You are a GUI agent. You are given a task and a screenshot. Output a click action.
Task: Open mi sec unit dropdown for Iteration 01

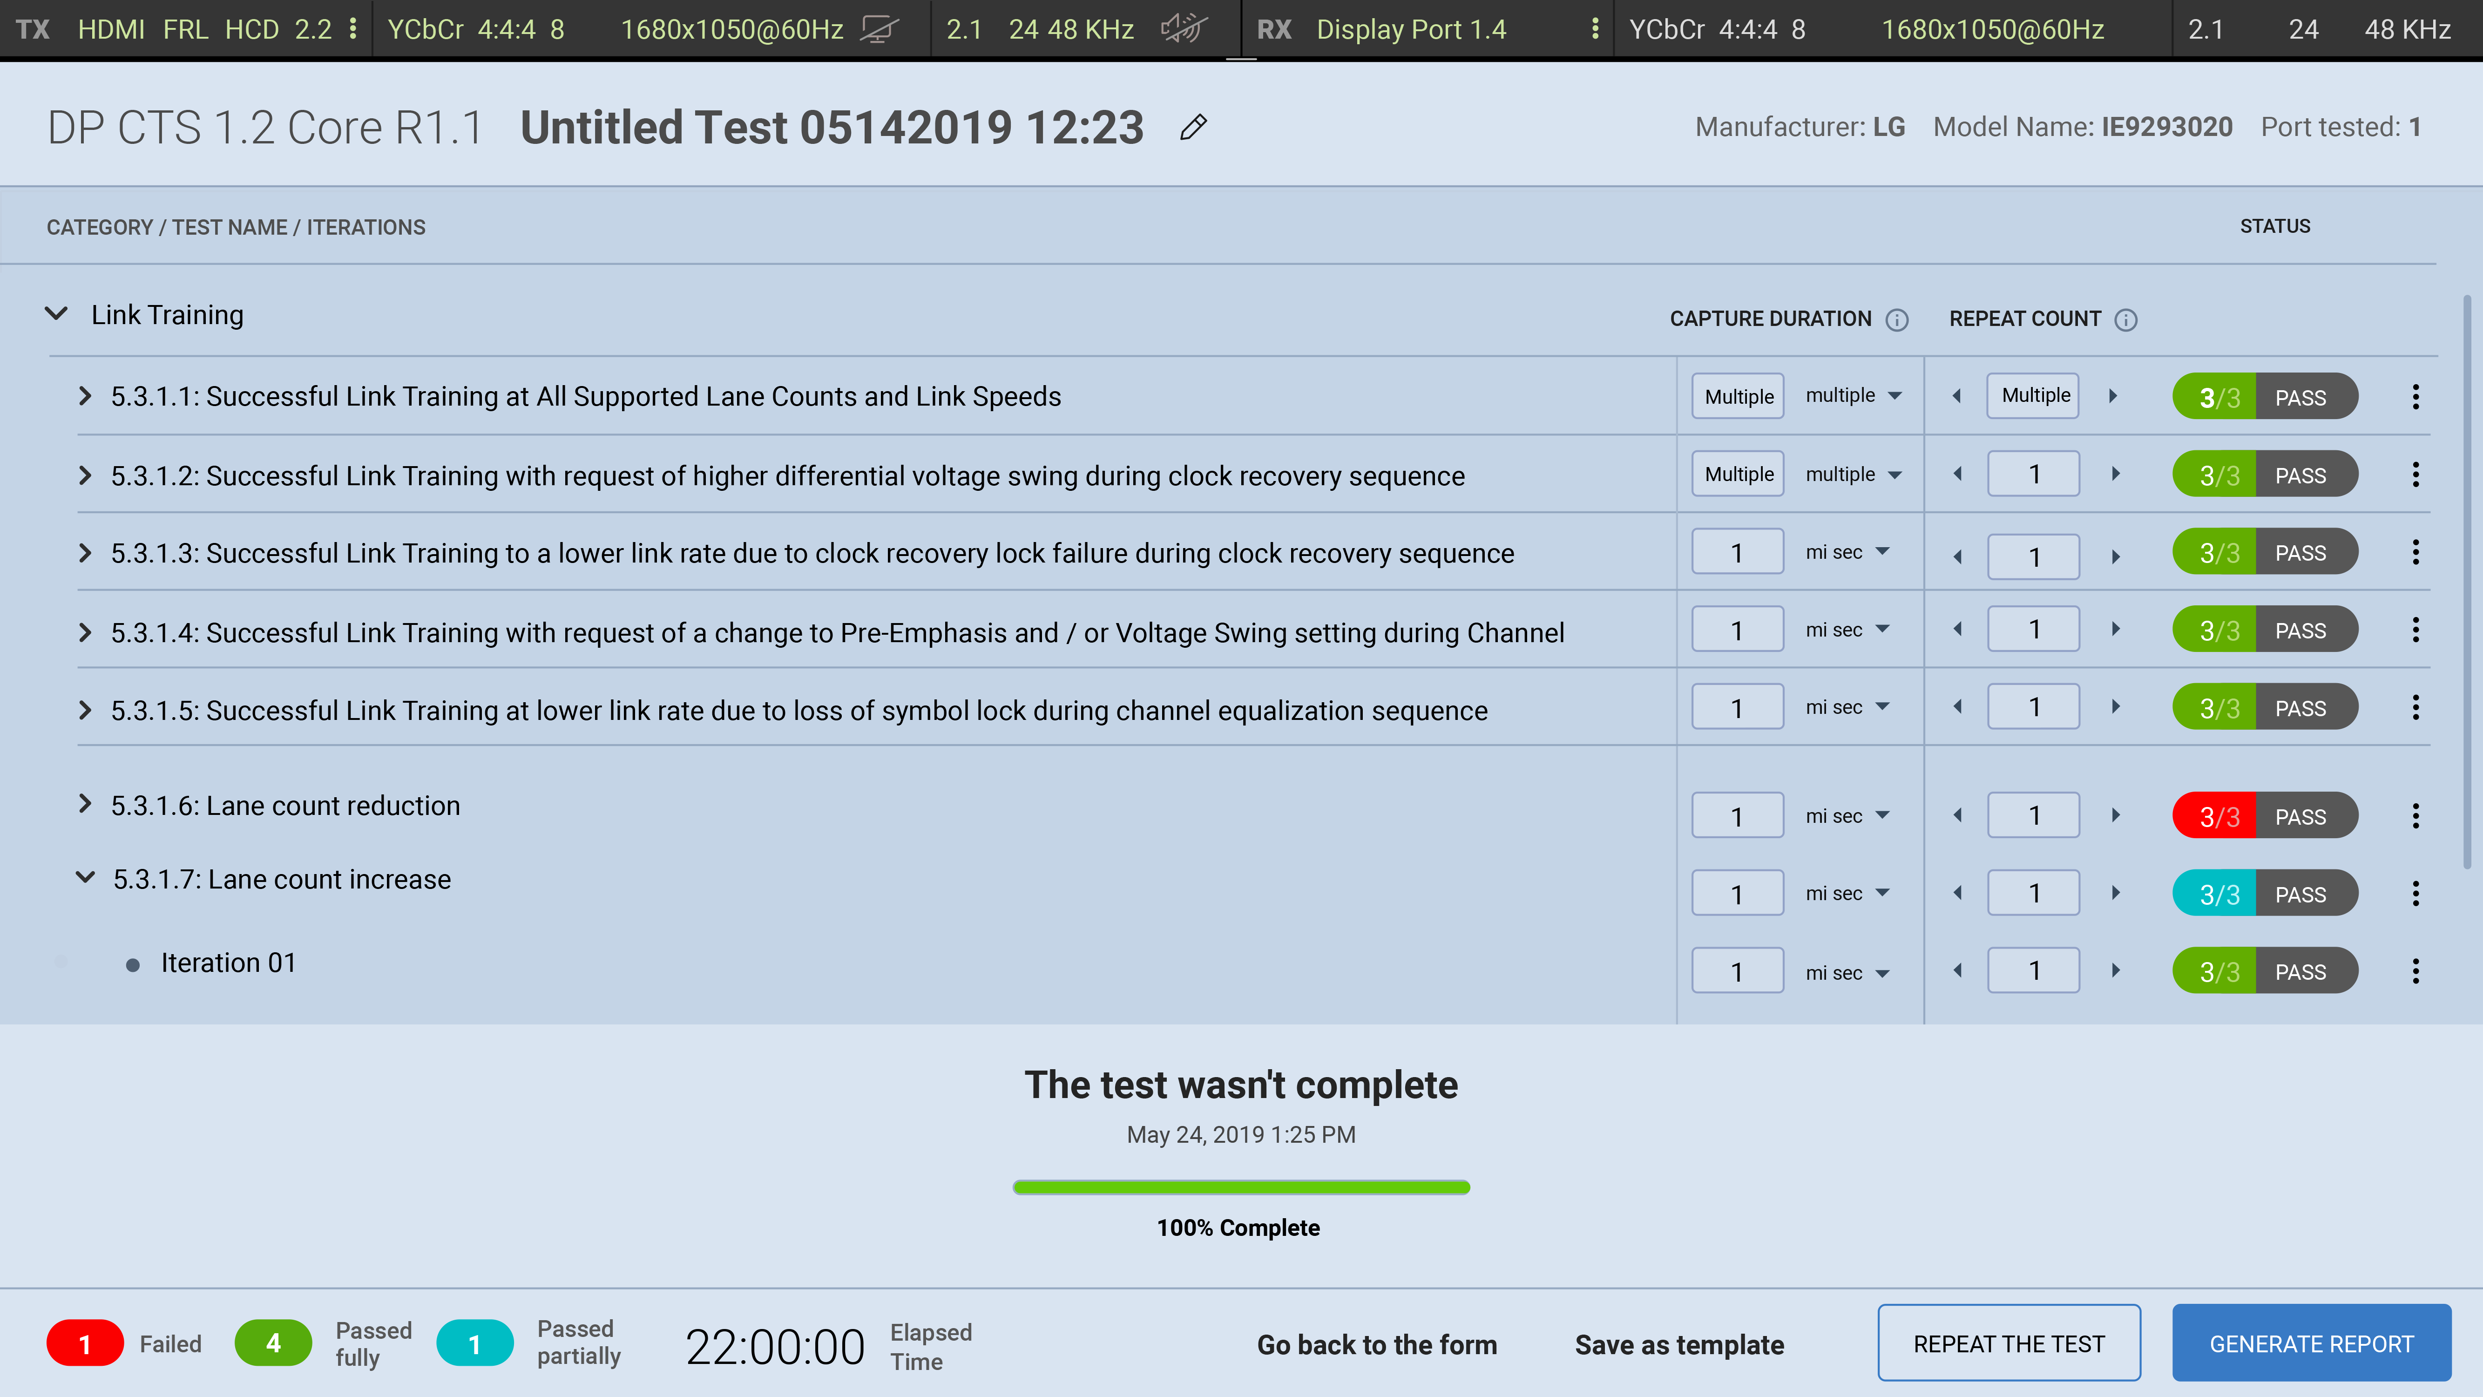(x=1847, y=973)
